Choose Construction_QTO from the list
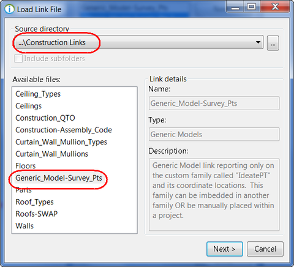The height and width of the screenshot is (267, 294). (45, 118)
